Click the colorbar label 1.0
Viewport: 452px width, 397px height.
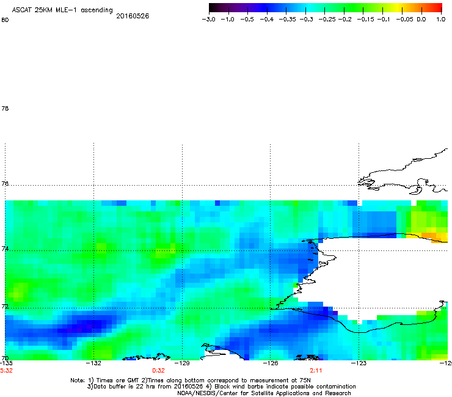click(441, 20)
